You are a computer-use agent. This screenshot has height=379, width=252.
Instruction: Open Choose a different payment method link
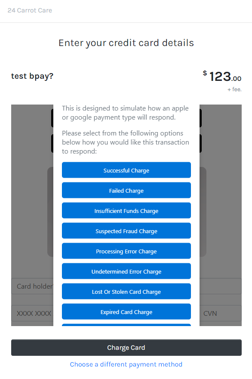click(126, 364)
